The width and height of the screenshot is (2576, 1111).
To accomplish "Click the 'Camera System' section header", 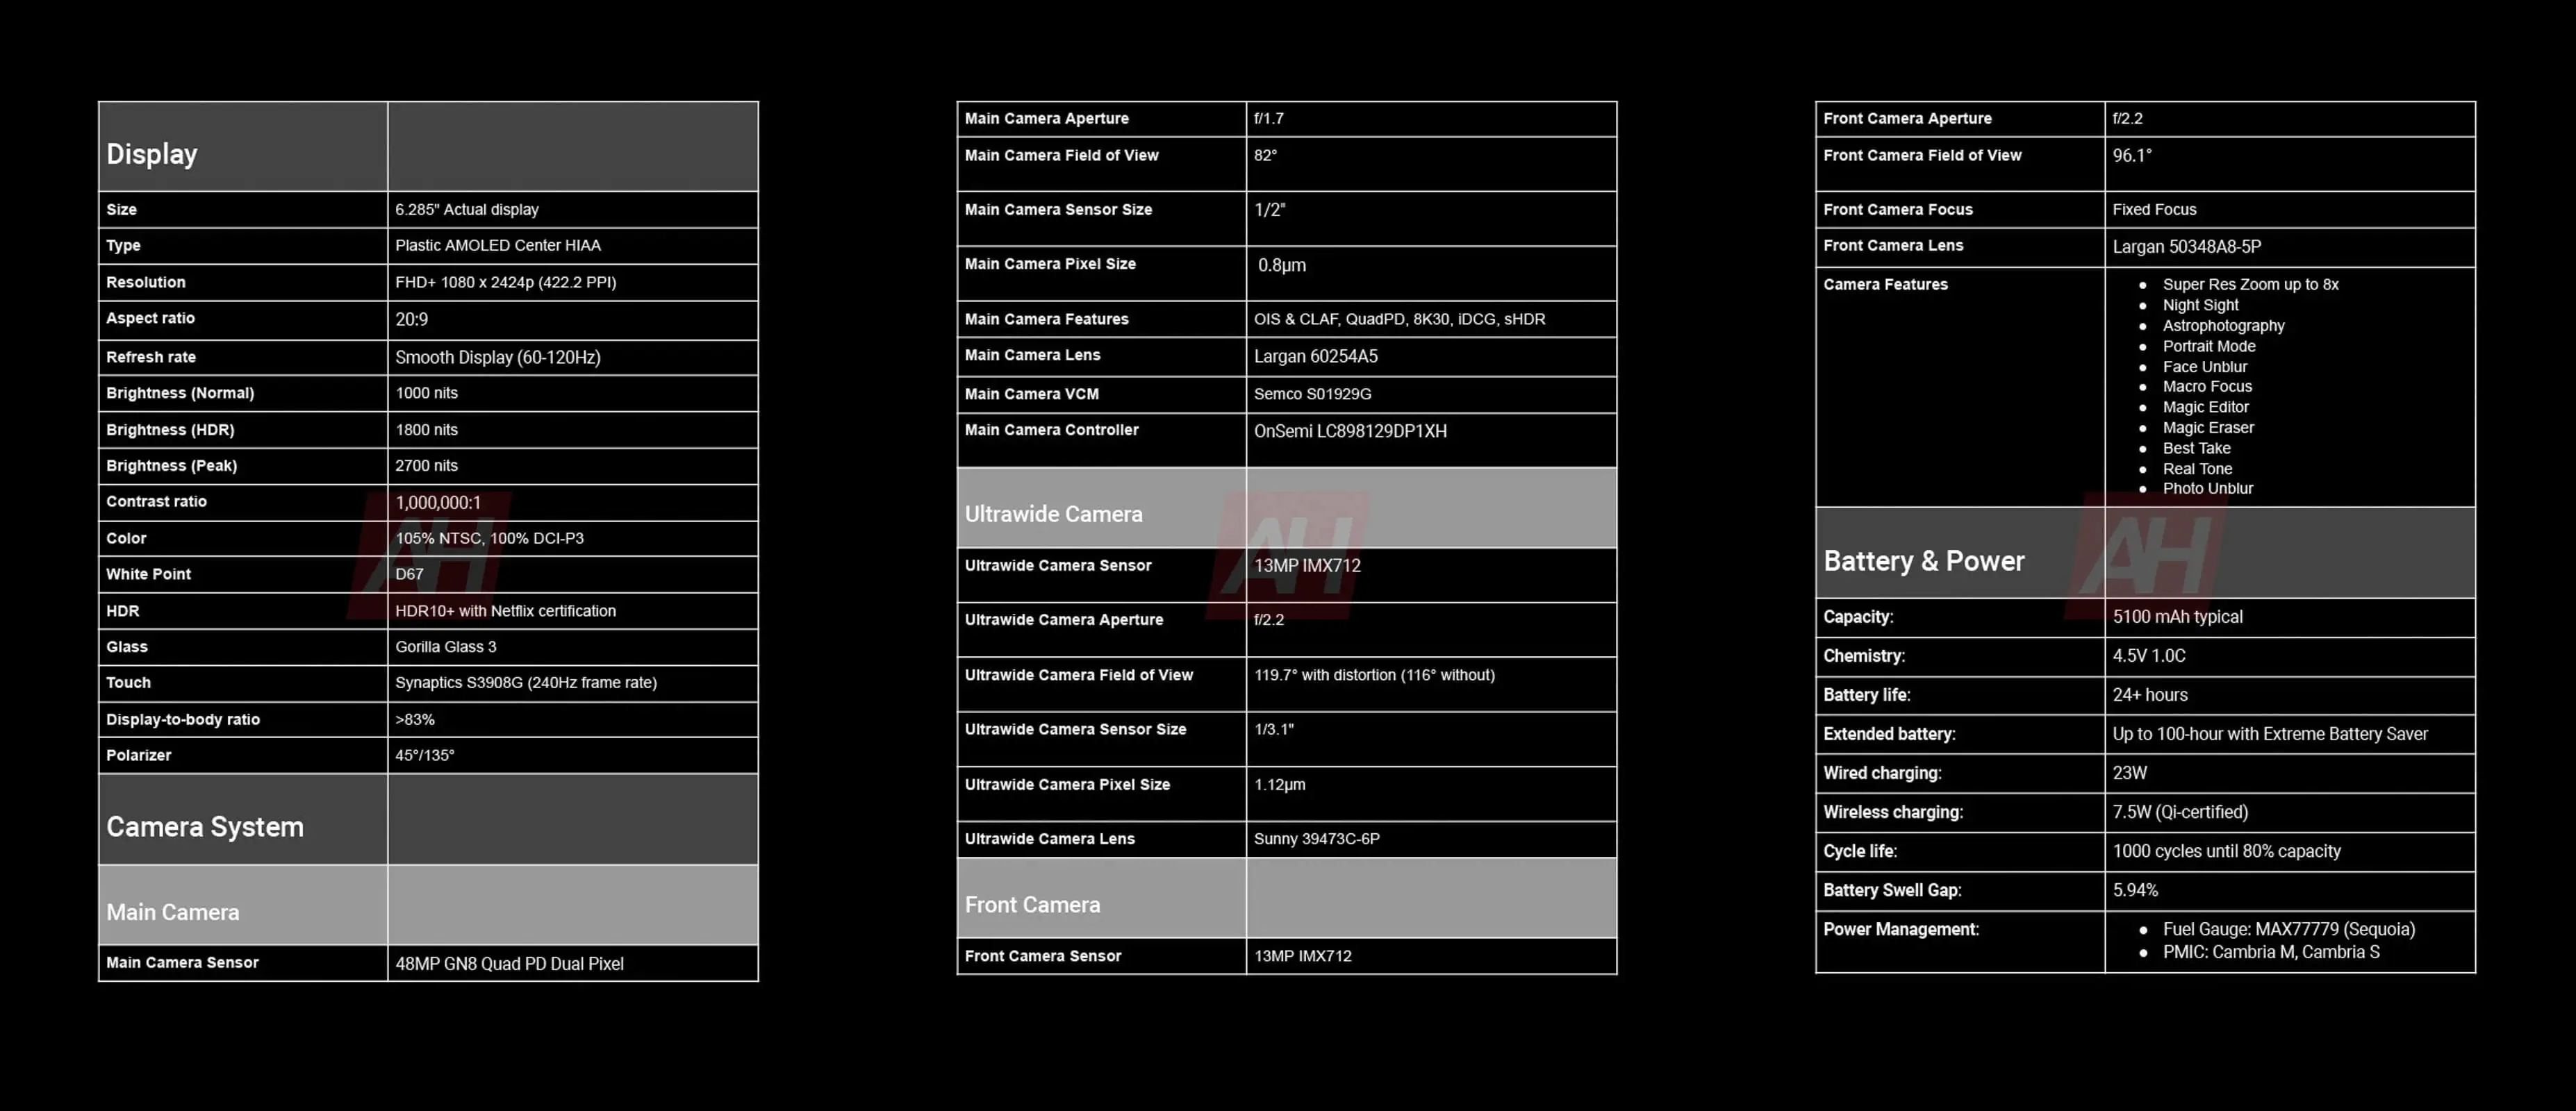I will (x=205, y=827).
